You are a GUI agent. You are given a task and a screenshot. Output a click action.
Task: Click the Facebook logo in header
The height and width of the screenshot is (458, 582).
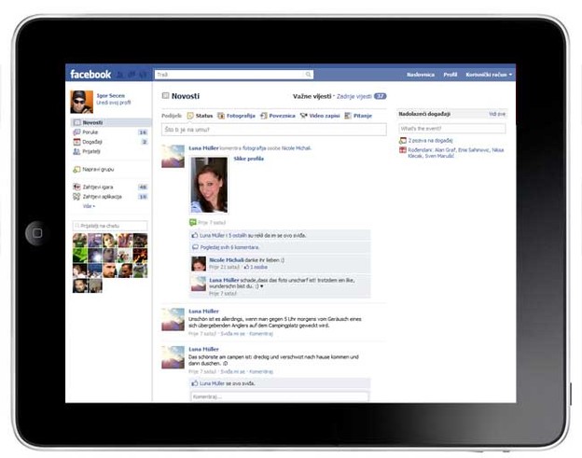(x=90, y=74)
